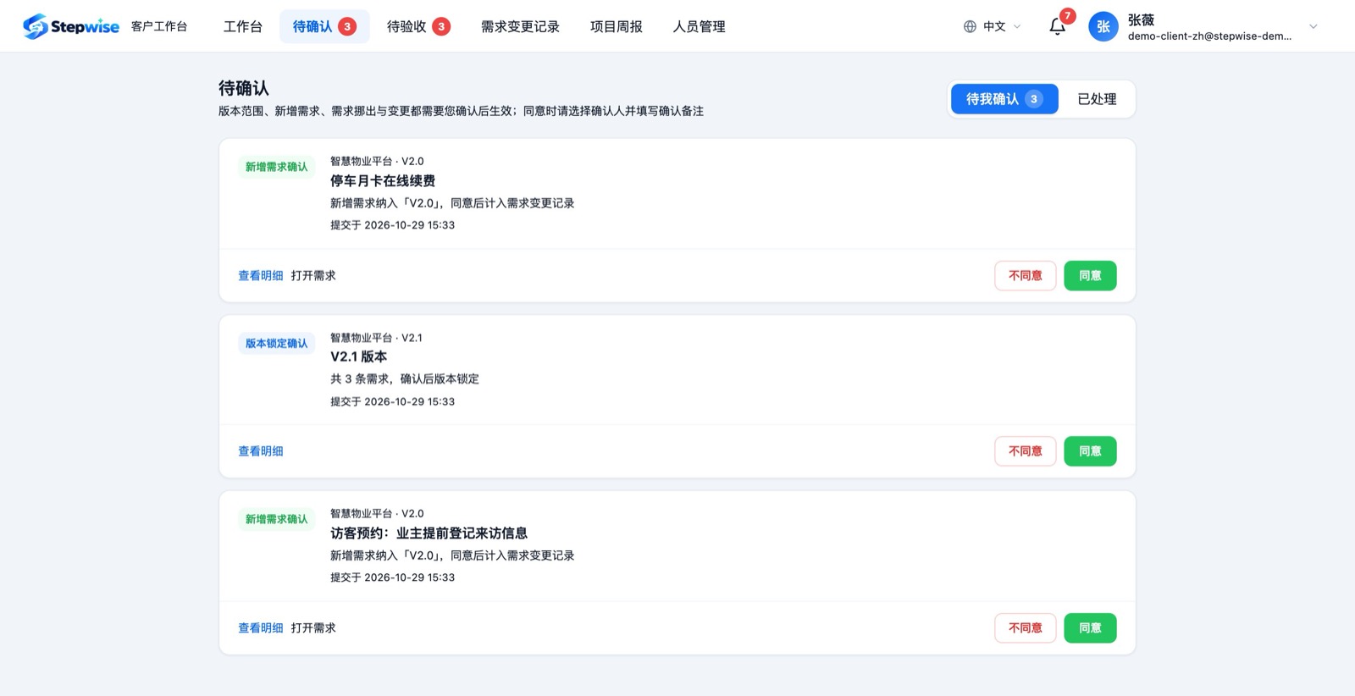Click title 访客预约：业主提前登记来访信息
This screenshot has width=1355, height=696.
(429, 533)
